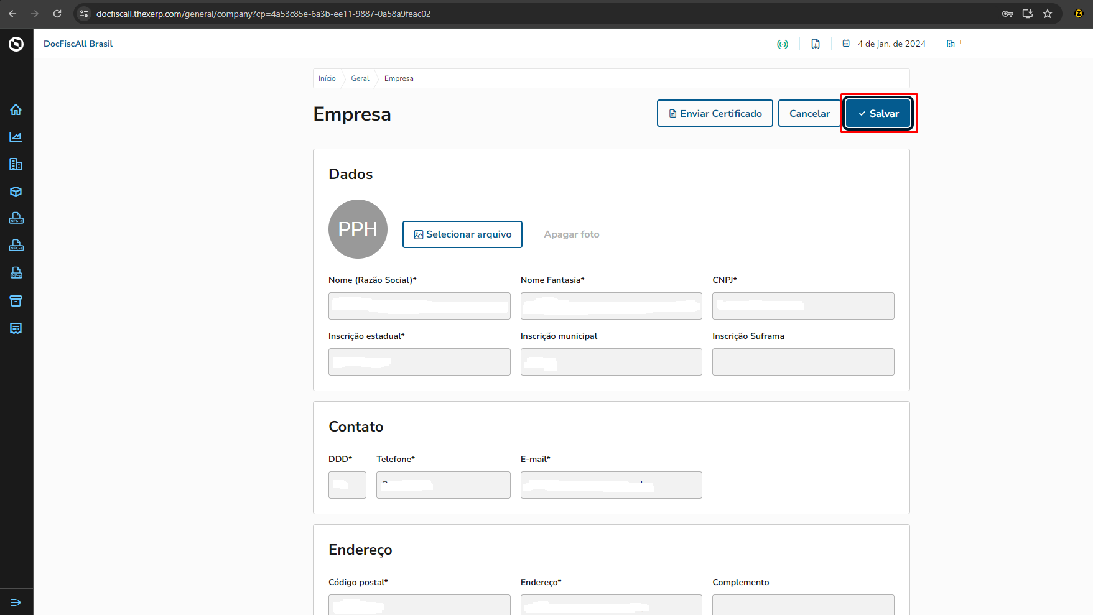
Task: Focus the Complemento field
Action: click(803, 604)
